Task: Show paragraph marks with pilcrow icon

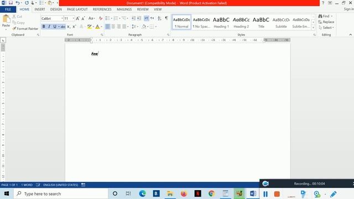Action: click(x=166, y=18)
